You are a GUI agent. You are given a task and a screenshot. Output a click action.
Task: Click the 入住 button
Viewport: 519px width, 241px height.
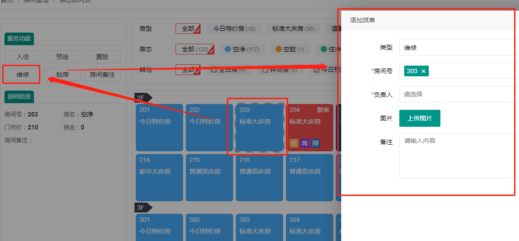coord(23,57)
